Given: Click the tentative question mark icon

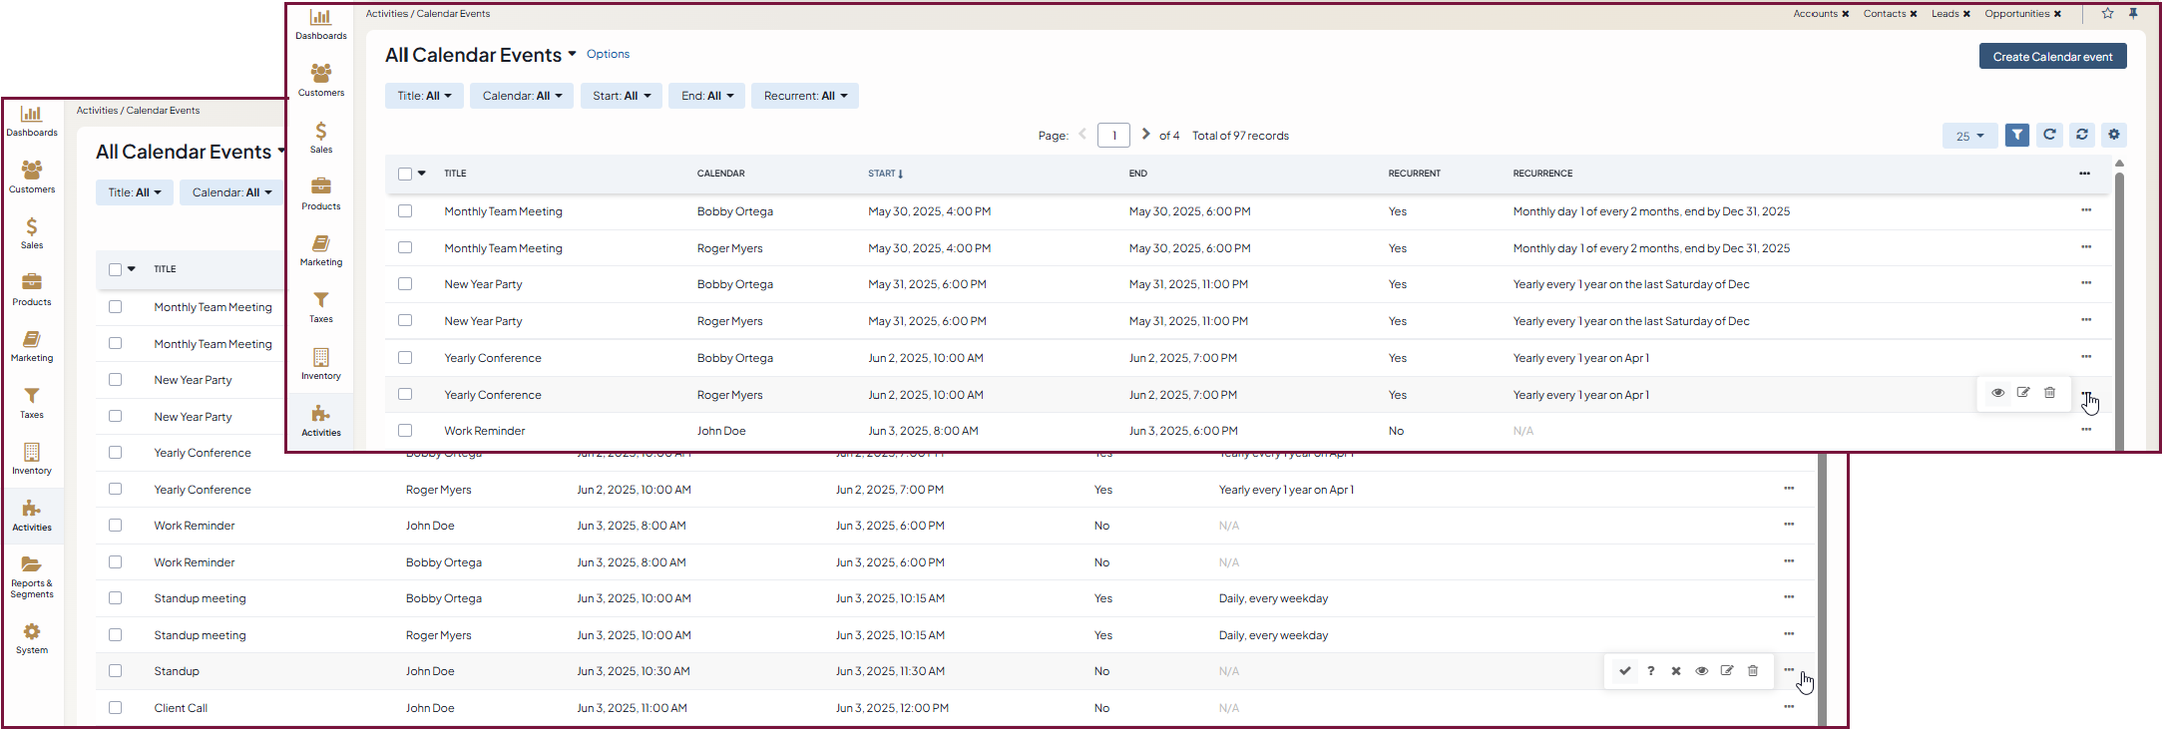Looking at the screenshot, I should 1651,671.
